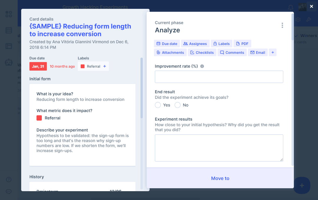Image resolution: width=318 pixels, height=200 pixels.
Task: Click the Jan, 31 due date badge
Action: pos(38,66)
